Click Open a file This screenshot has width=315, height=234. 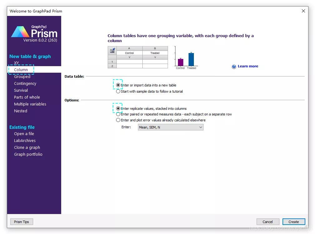point(24,134)
